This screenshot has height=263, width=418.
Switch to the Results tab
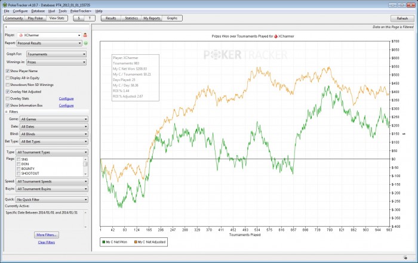pyautogui.click(x=111, y=18)
